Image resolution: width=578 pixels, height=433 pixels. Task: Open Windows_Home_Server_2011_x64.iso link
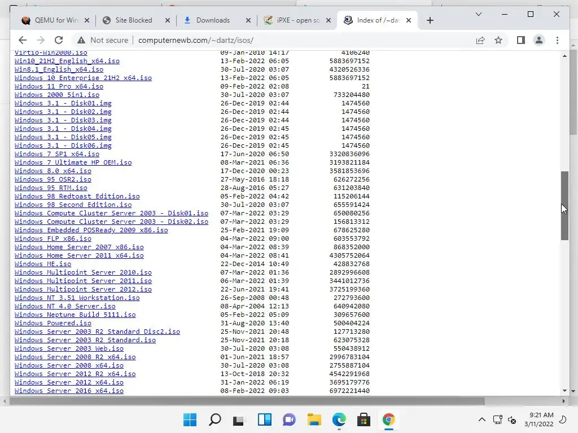[79, 255]
